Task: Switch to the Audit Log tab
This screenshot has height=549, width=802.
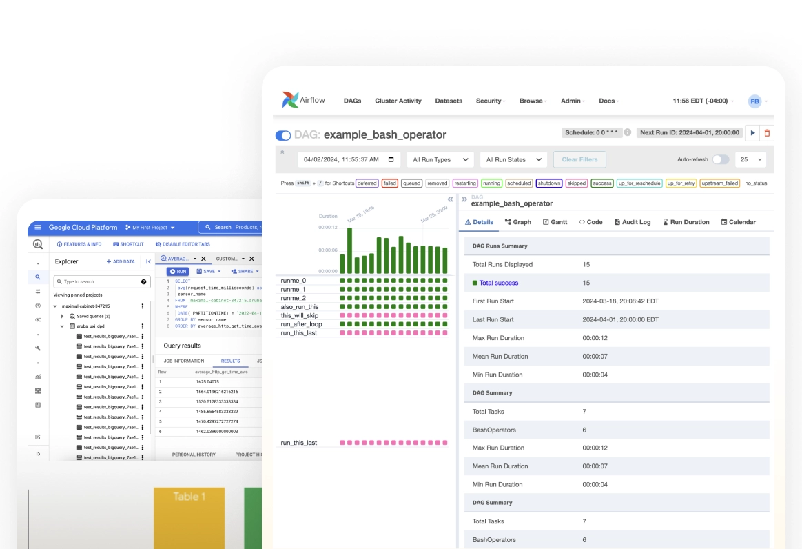Action: [633, 222]
